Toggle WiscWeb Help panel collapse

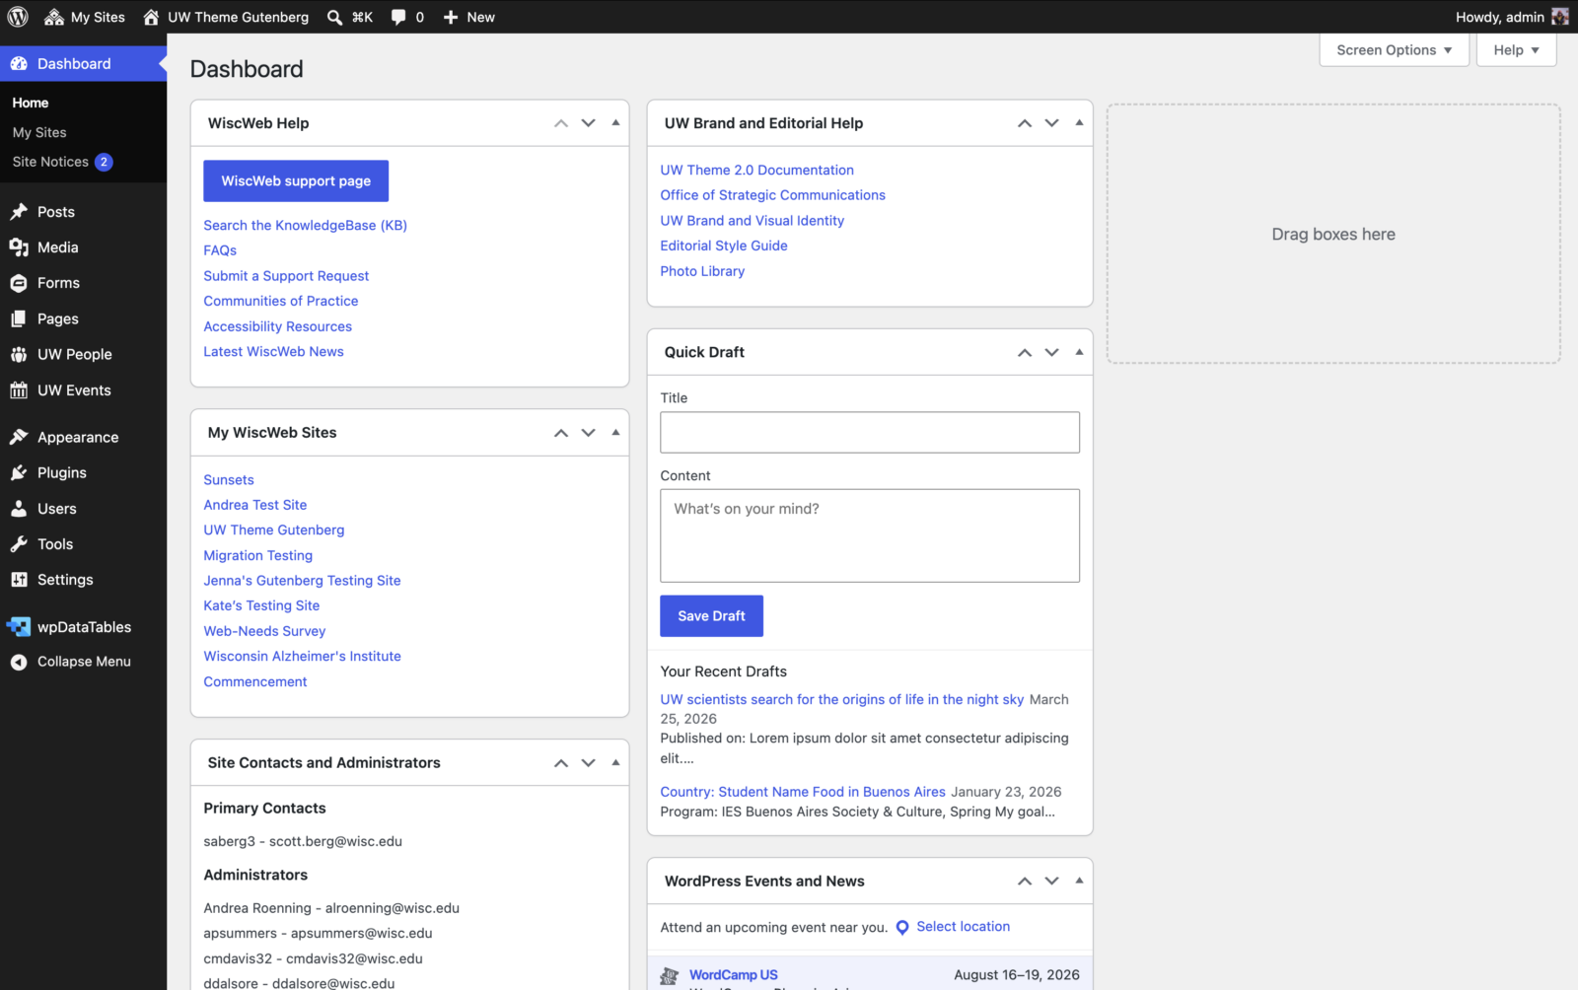coord(615,123)
